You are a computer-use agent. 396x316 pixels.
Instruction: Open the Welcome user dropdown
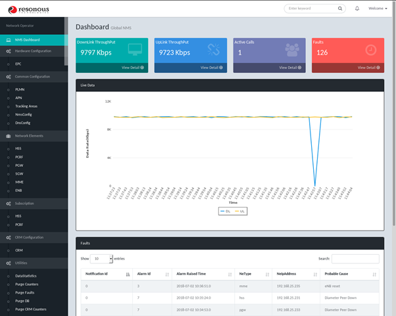pos(380,9)
